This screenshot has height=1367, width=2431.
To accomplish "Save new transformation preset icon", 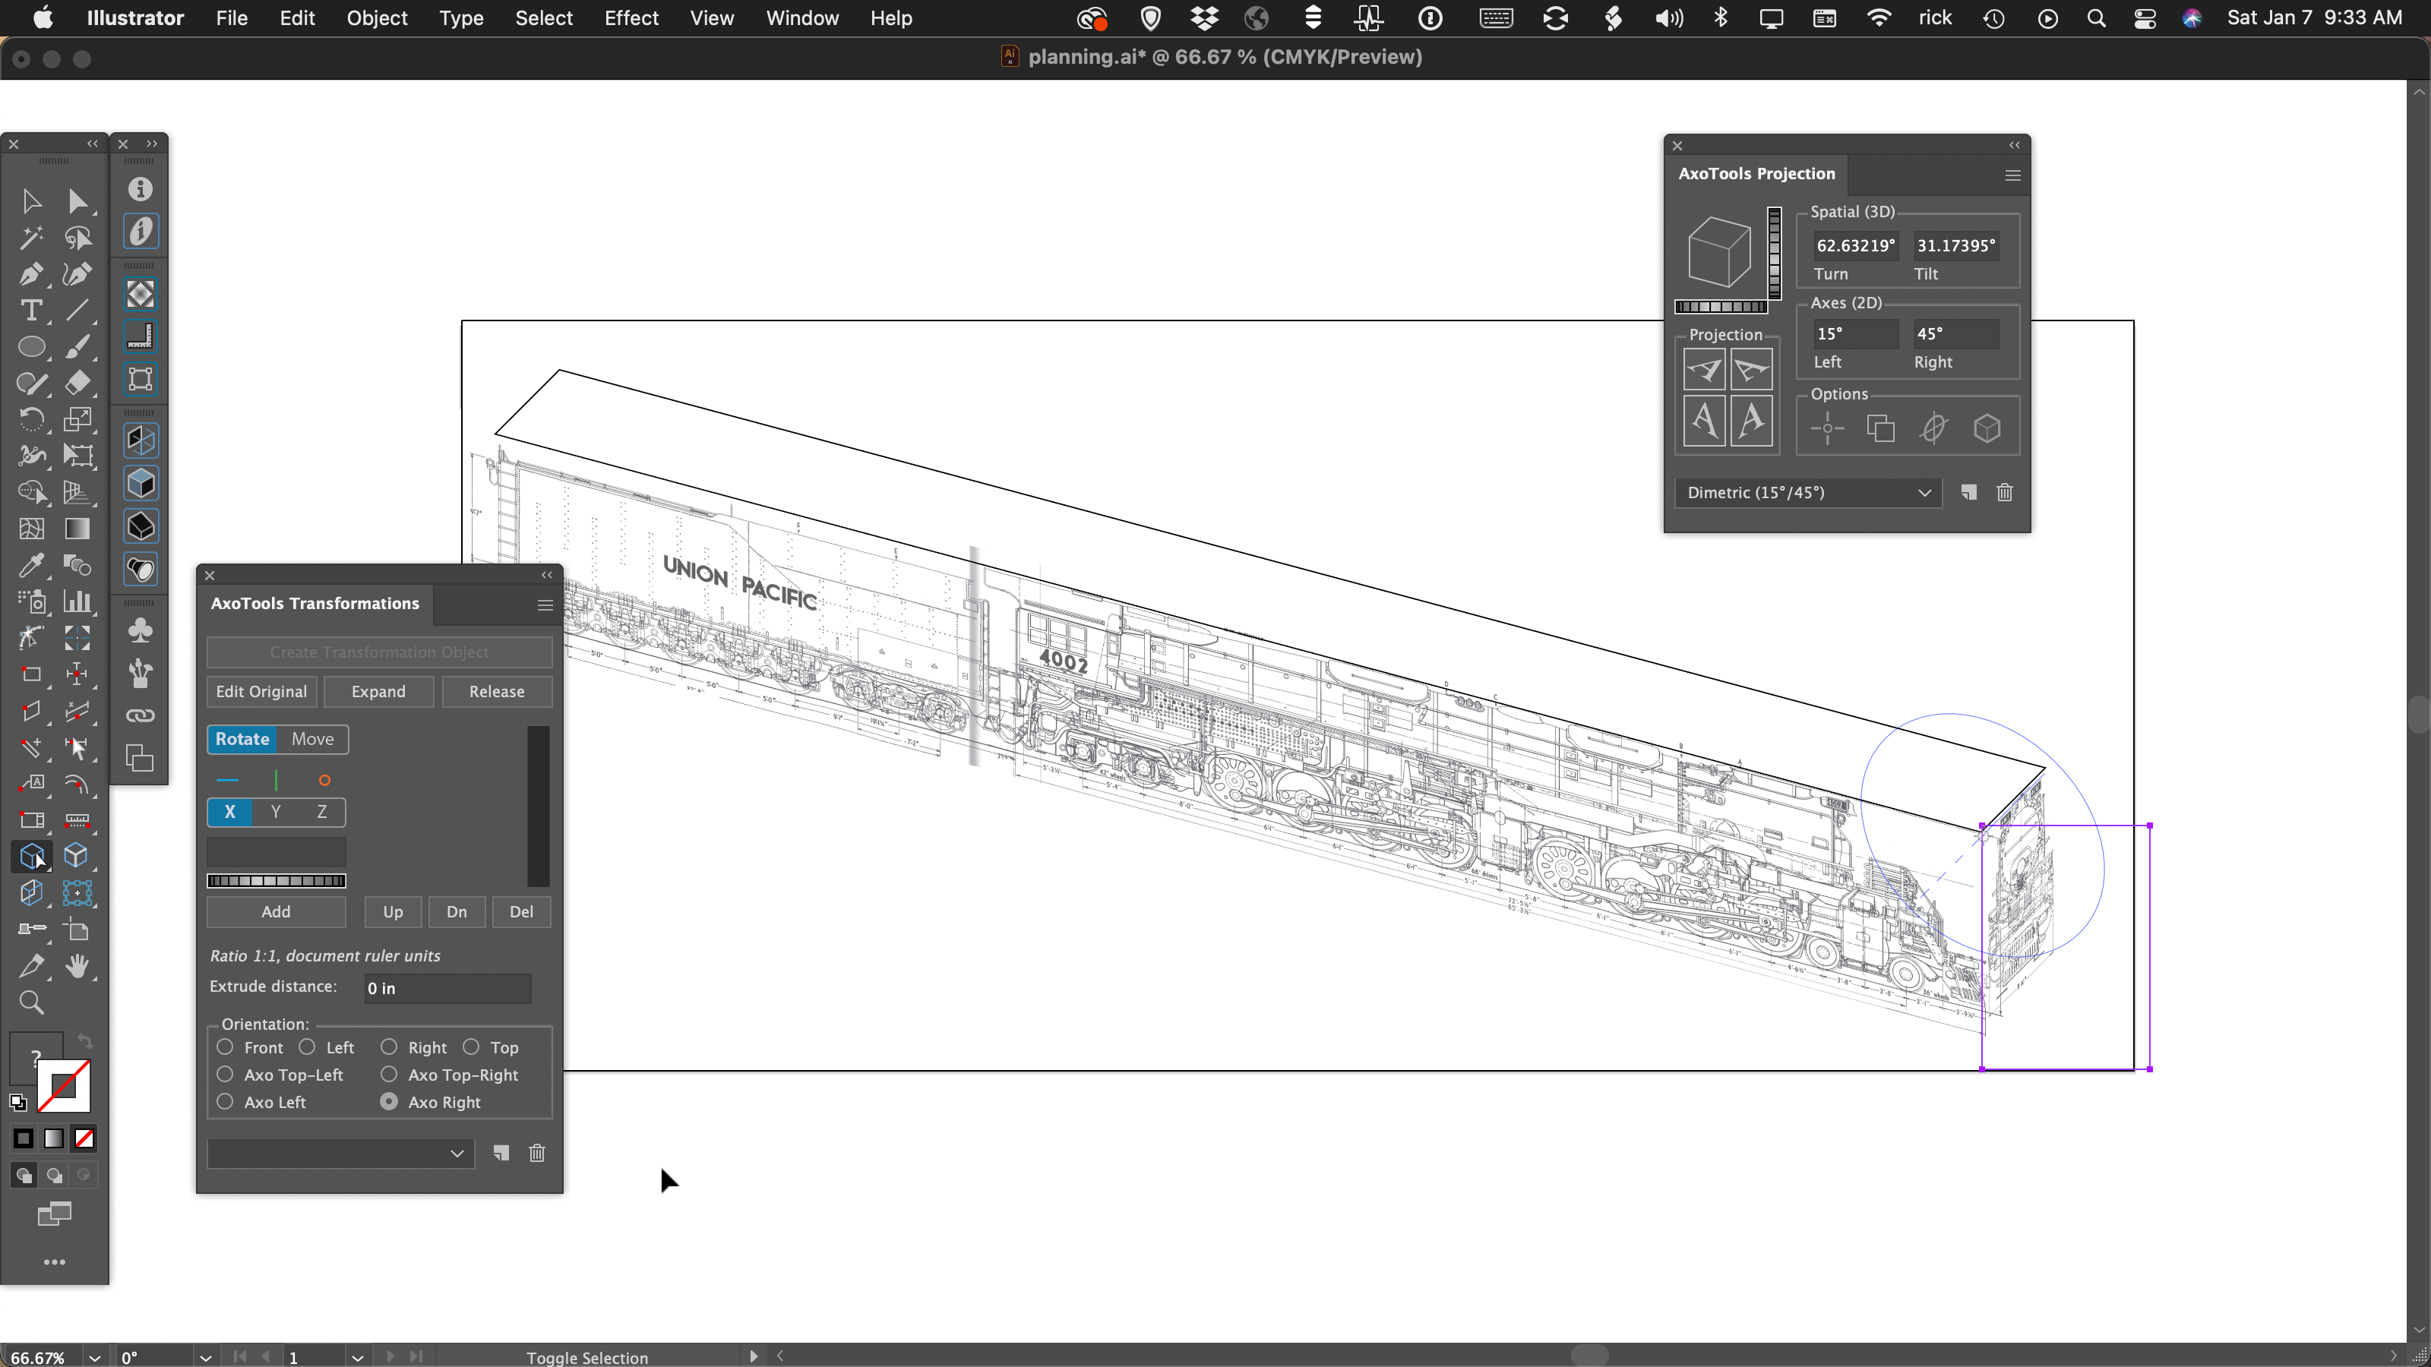I will pos(501,1153).
